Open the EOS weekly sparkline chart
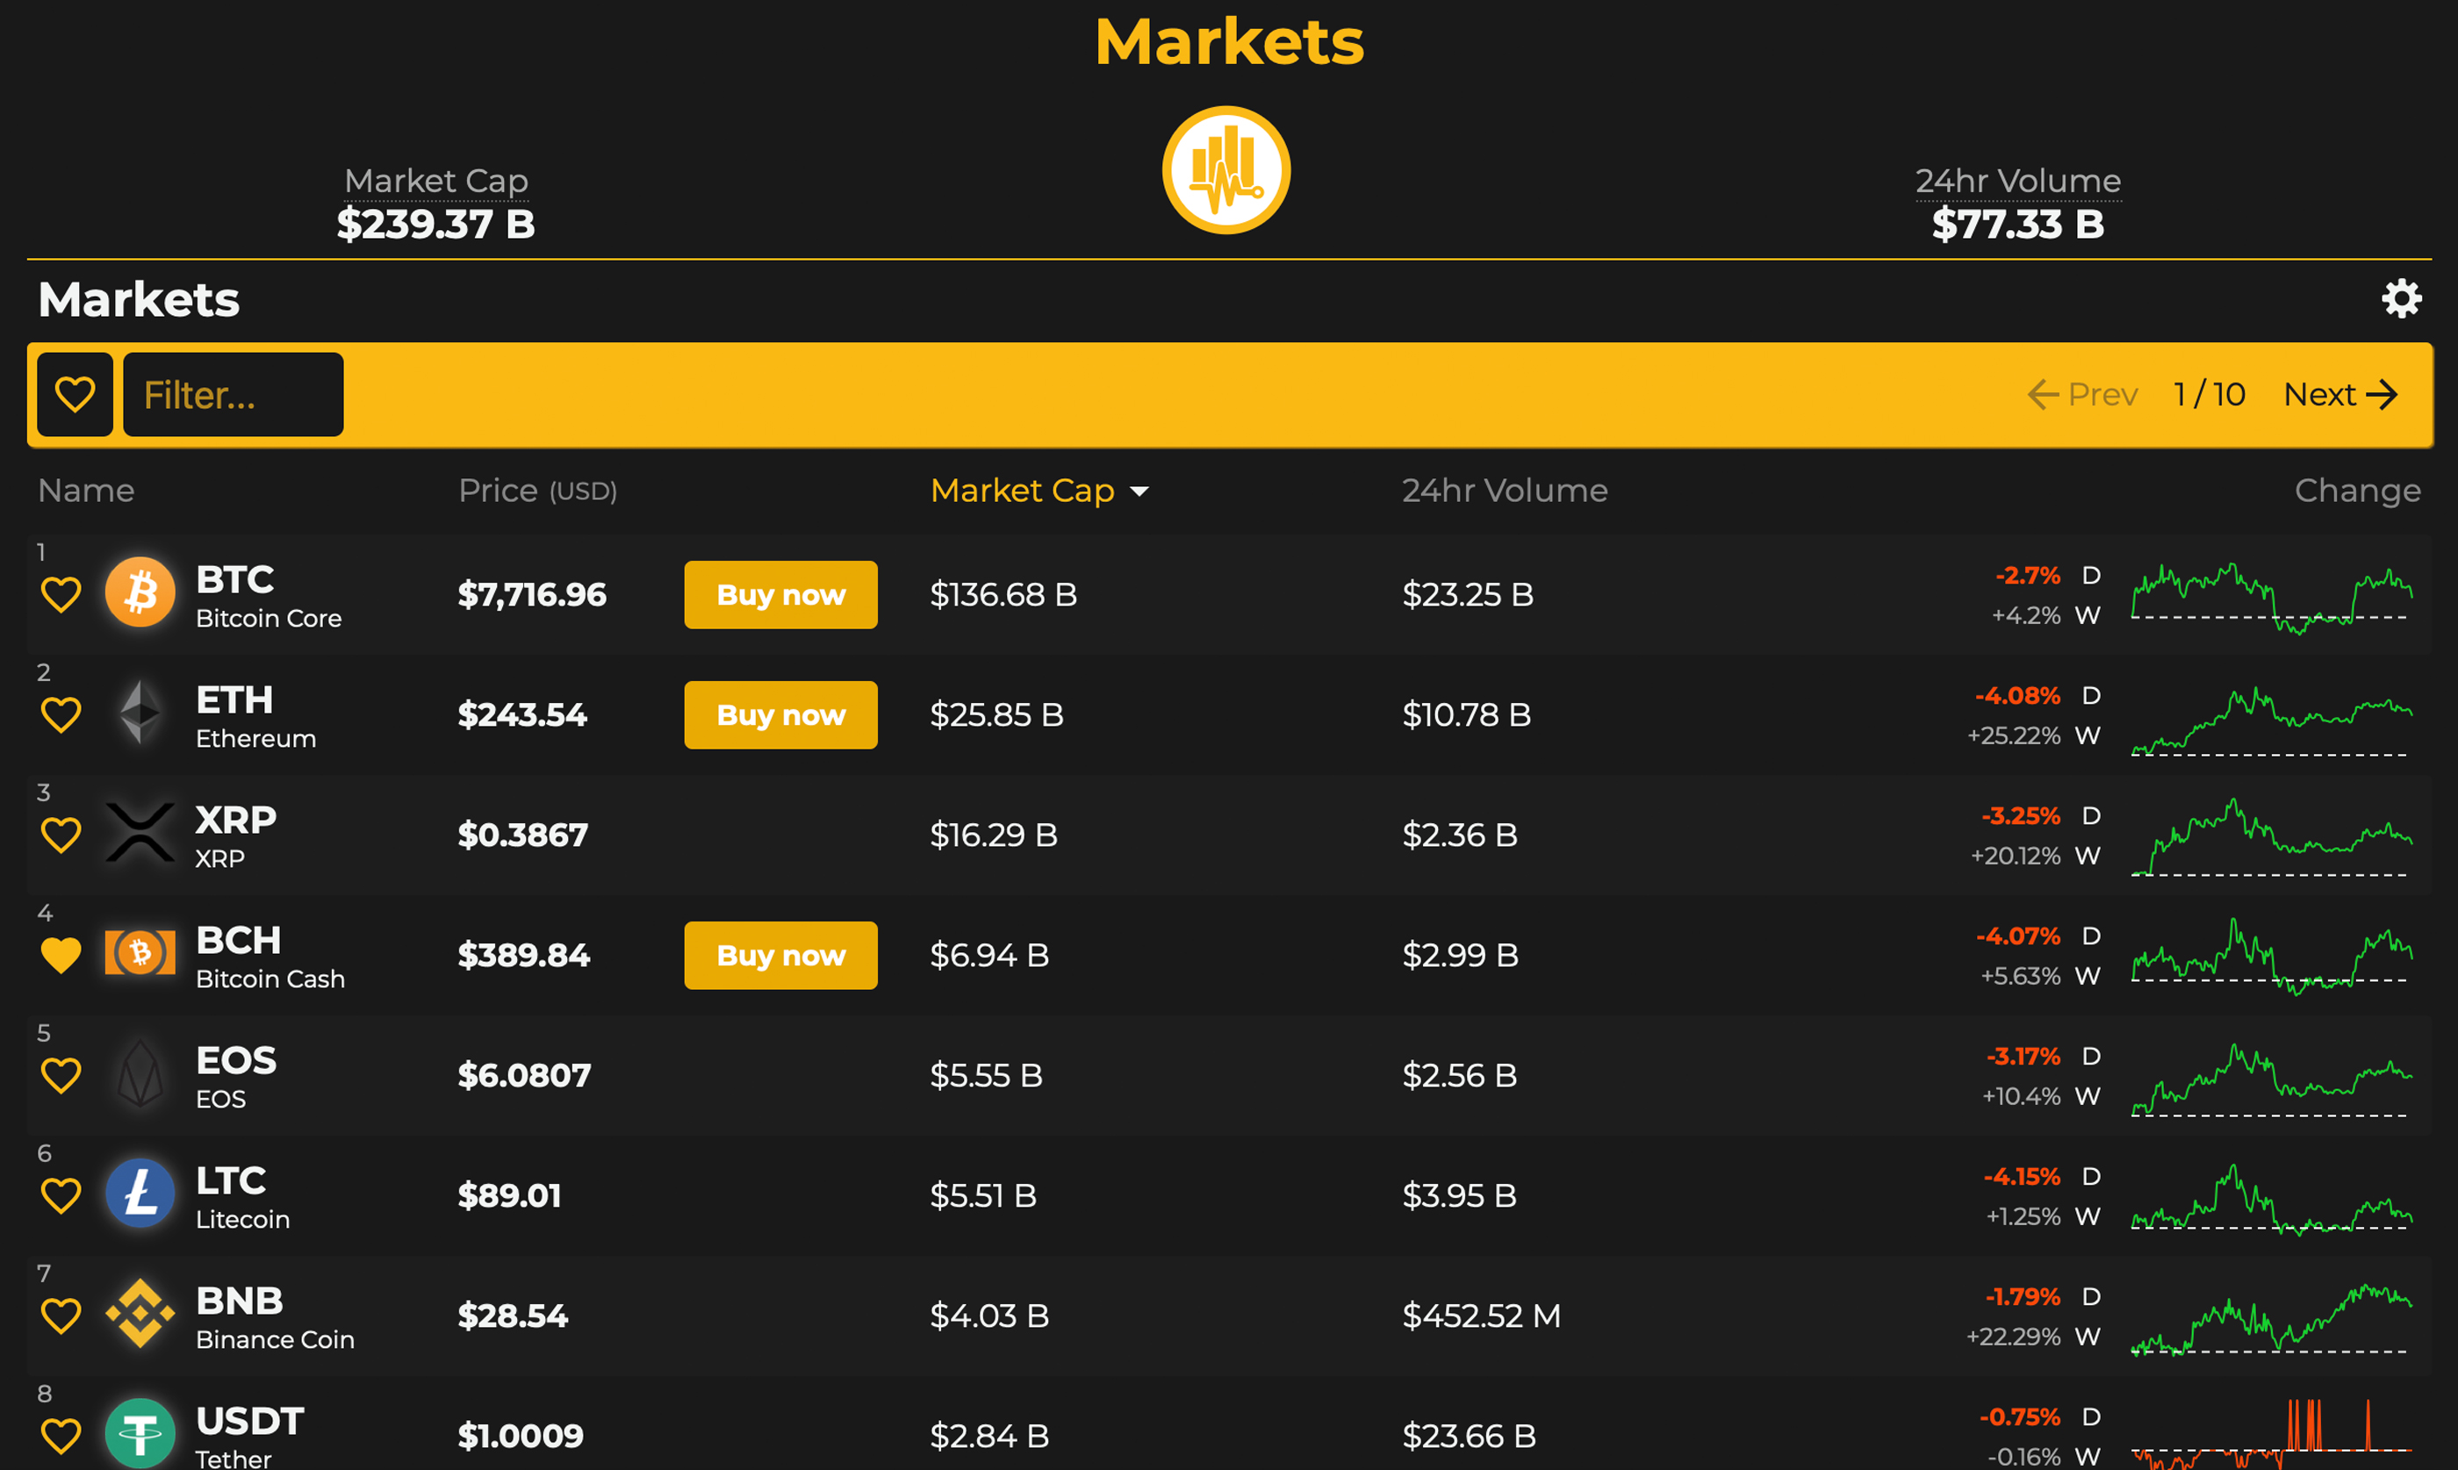 pos(2271,1079)
